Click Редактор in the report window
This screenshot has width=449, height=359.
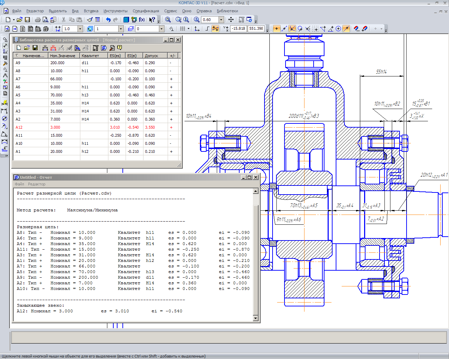36,184
